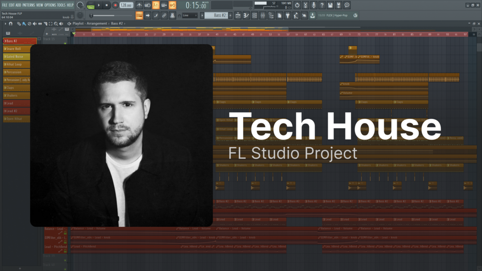
Task: Select the playlist Delete tool
Action: click(x=29, y=24)
